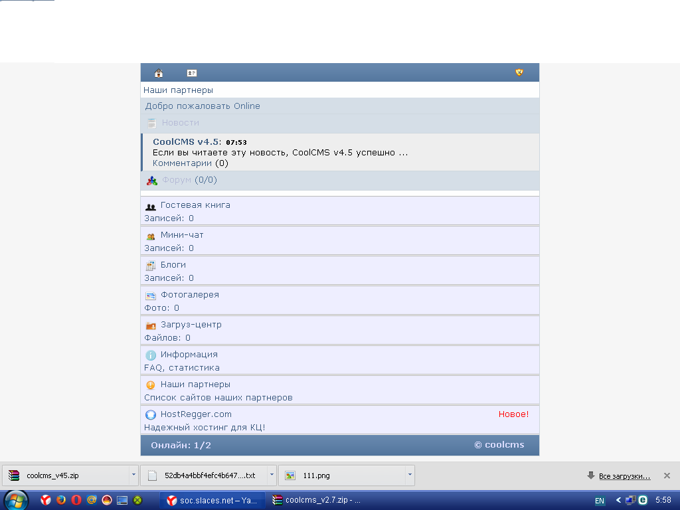This screenshot has width=680, height=510.
Task: Expand dropdown arrow for the .txt download
Action: coord(272,475)
